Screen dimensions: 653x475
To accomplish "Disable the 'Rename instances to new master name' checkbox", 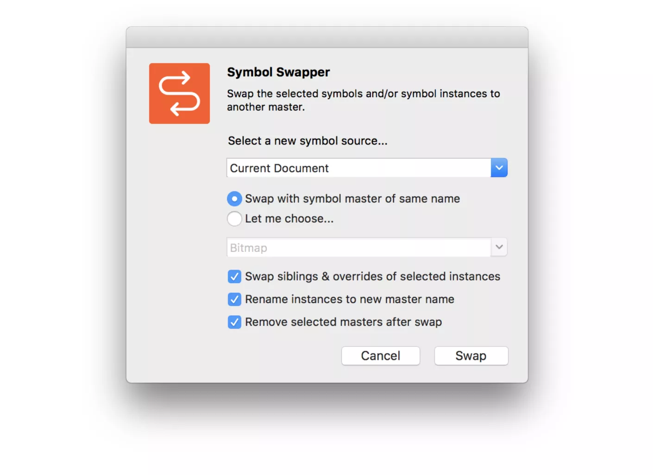I will 234,300.
